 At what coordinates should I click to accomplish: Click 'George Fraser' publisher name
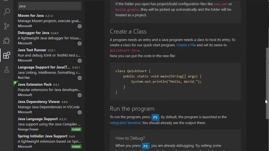(x=28, y=130)
